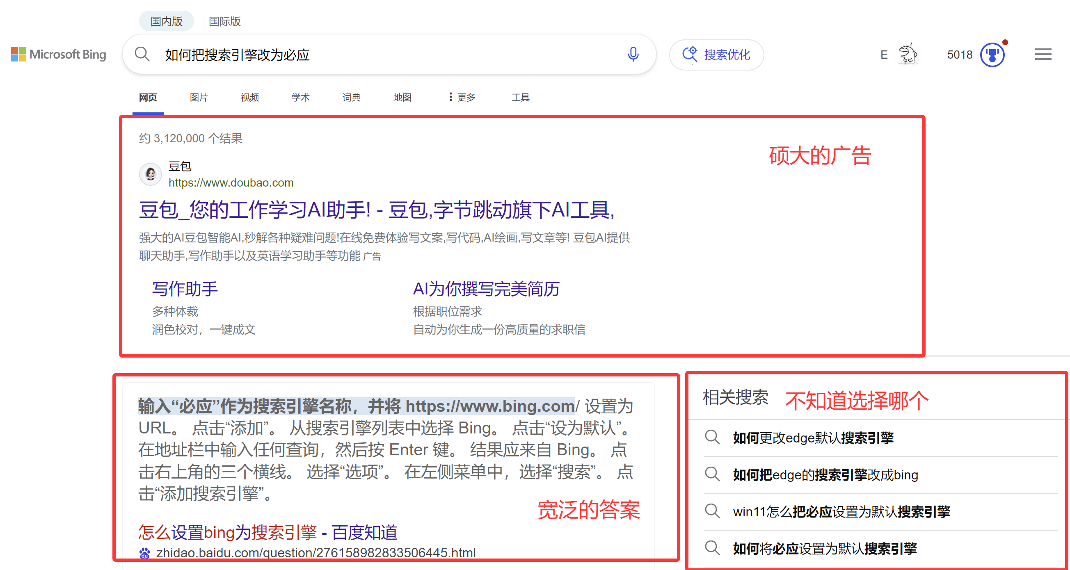Screen dimensions: 1070x570
Task: Open Microsoft Rewards via the medal icon
Action: [992, 54]
